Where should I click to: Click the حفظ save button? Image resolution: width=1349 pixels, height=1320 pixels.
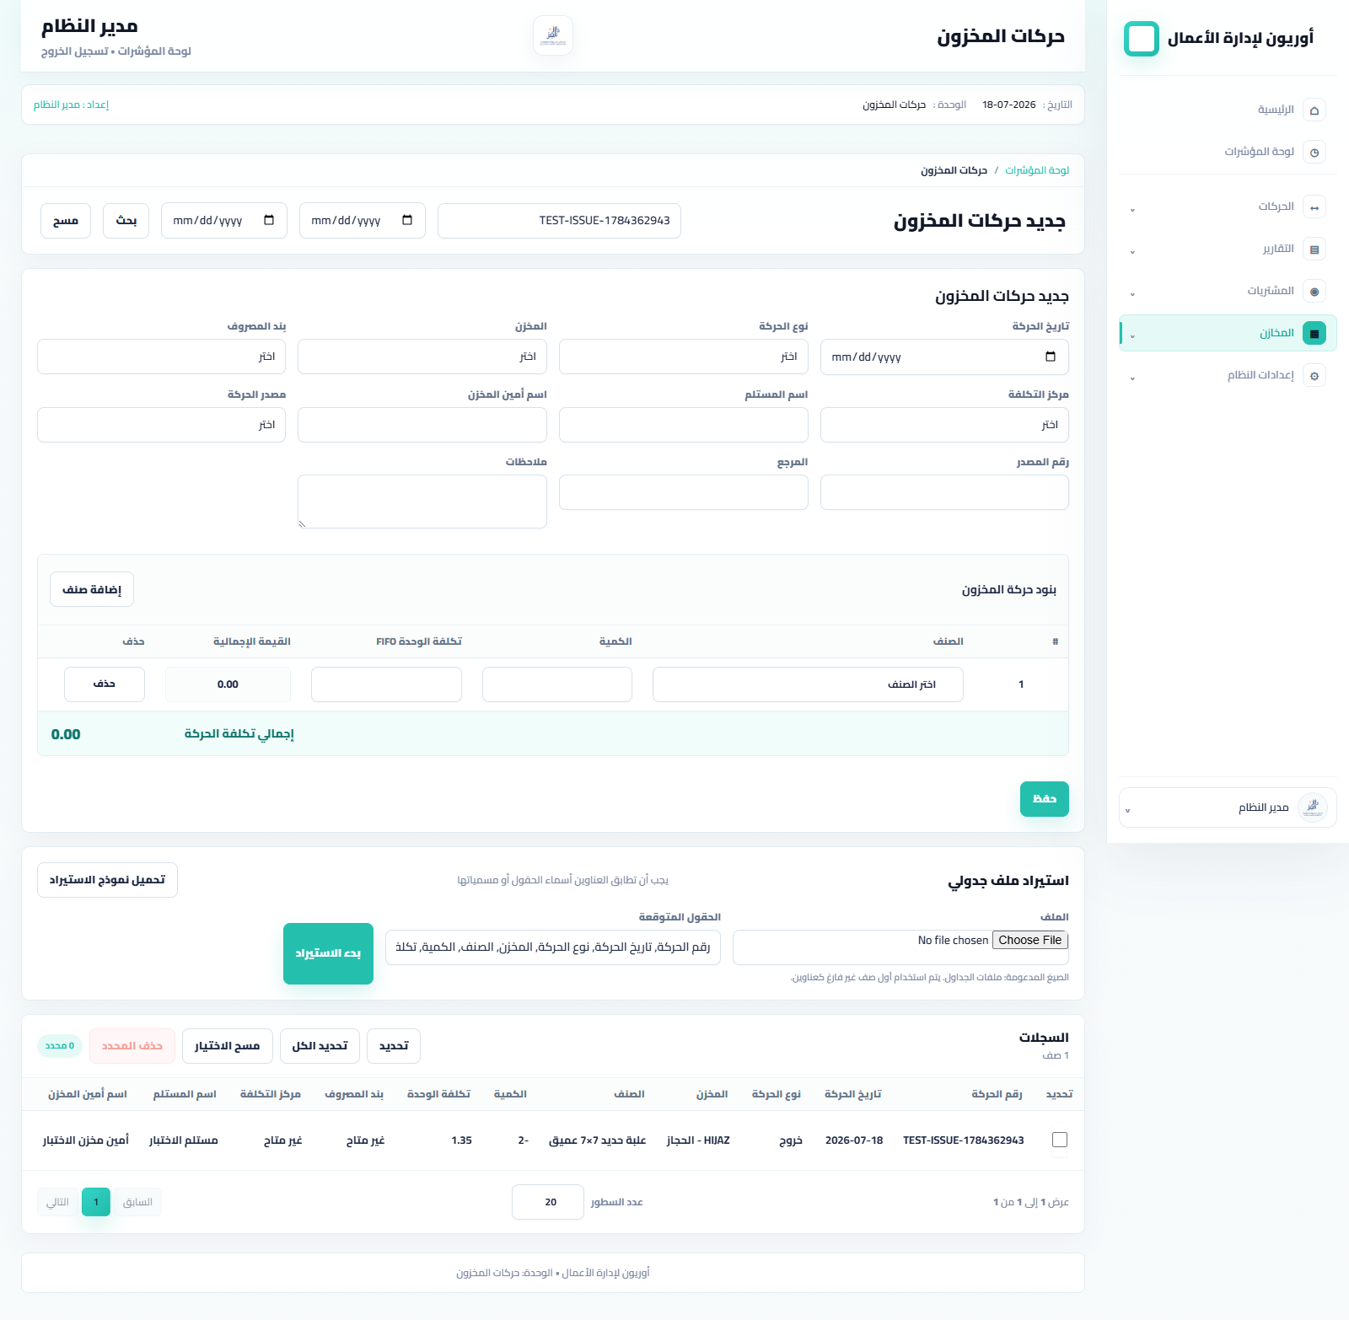click(1045, 799)
